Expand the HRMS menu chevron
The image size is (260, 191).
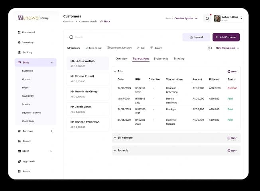click(51, 151)
